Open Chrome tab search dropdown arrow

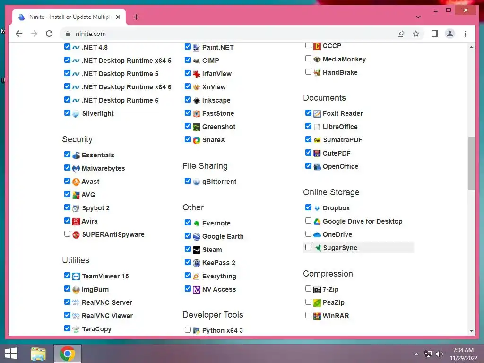[x=418, y=17]
